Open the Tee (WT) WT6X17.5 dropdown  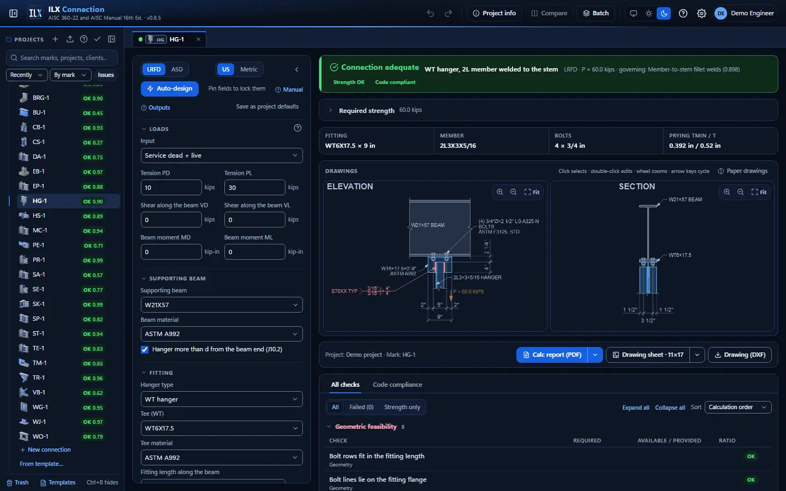click(222, 428)
